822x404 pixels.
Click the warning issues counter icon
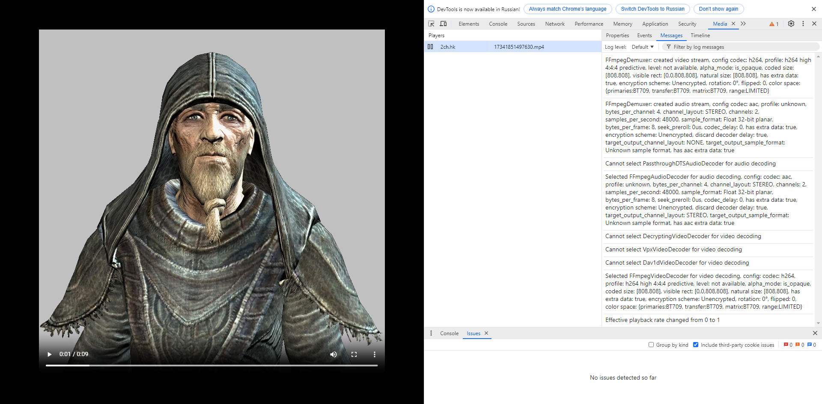(x=774, y=24)
